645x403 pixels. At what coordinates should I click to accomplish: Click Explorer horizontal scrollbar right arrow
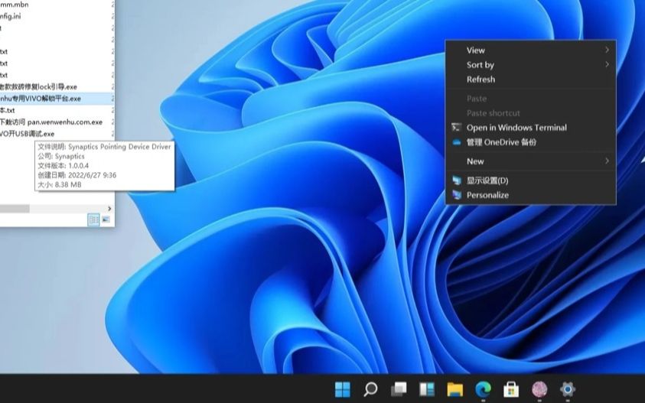coord(109,209)
